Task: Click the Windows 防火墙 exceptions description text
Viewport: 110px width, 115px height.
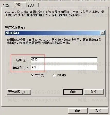Action: pyautogui.click(x=54, y=14)
